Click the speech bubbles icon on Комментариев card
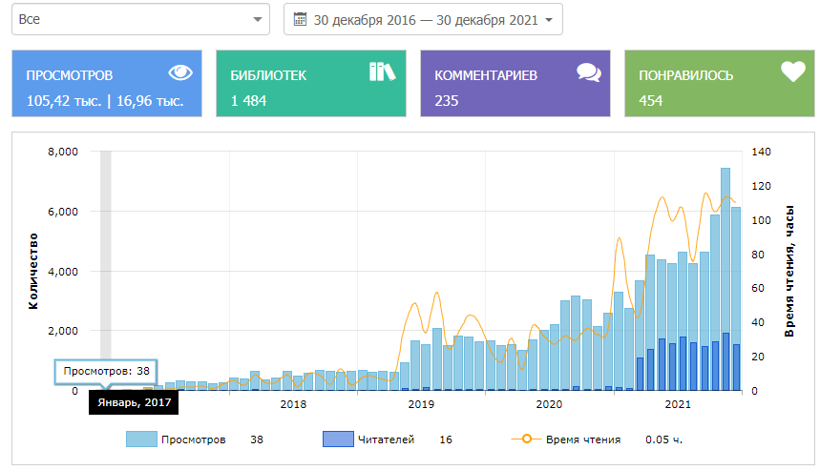Screen dimensions: 820x470 pyautogui.click(x=589, y=72)
